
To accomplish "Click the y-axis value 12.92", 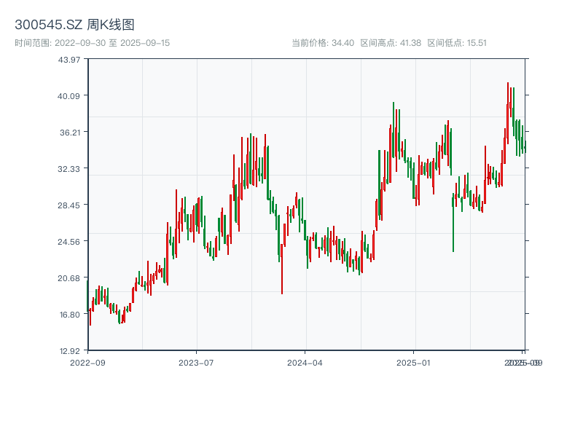I will click(70, 351).
